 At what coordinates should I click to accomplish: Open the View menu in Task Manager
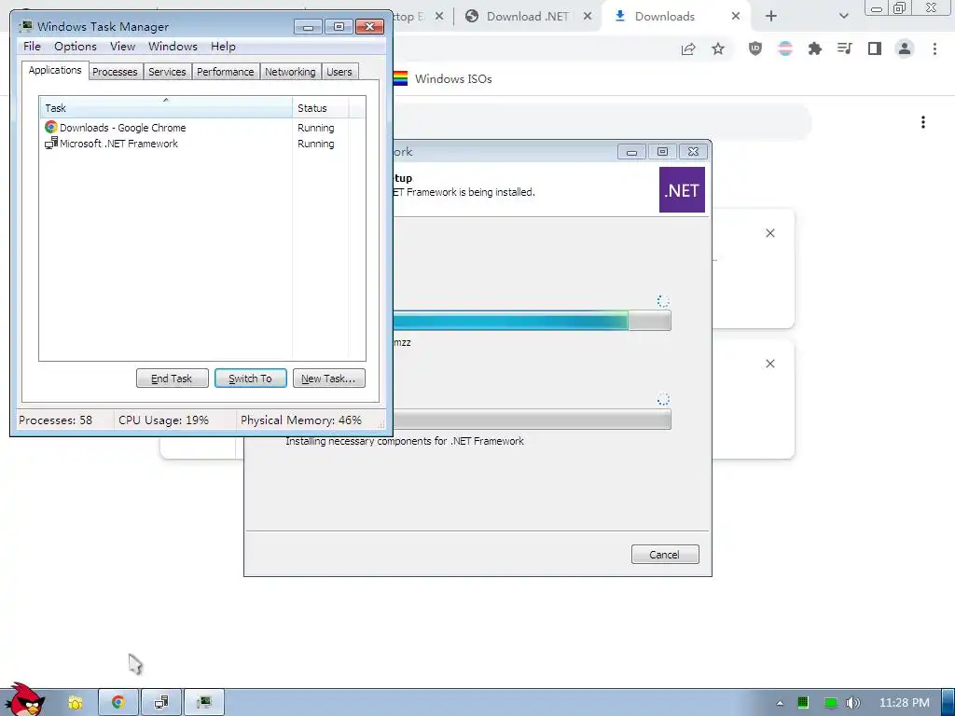click(x=122, y=47)
